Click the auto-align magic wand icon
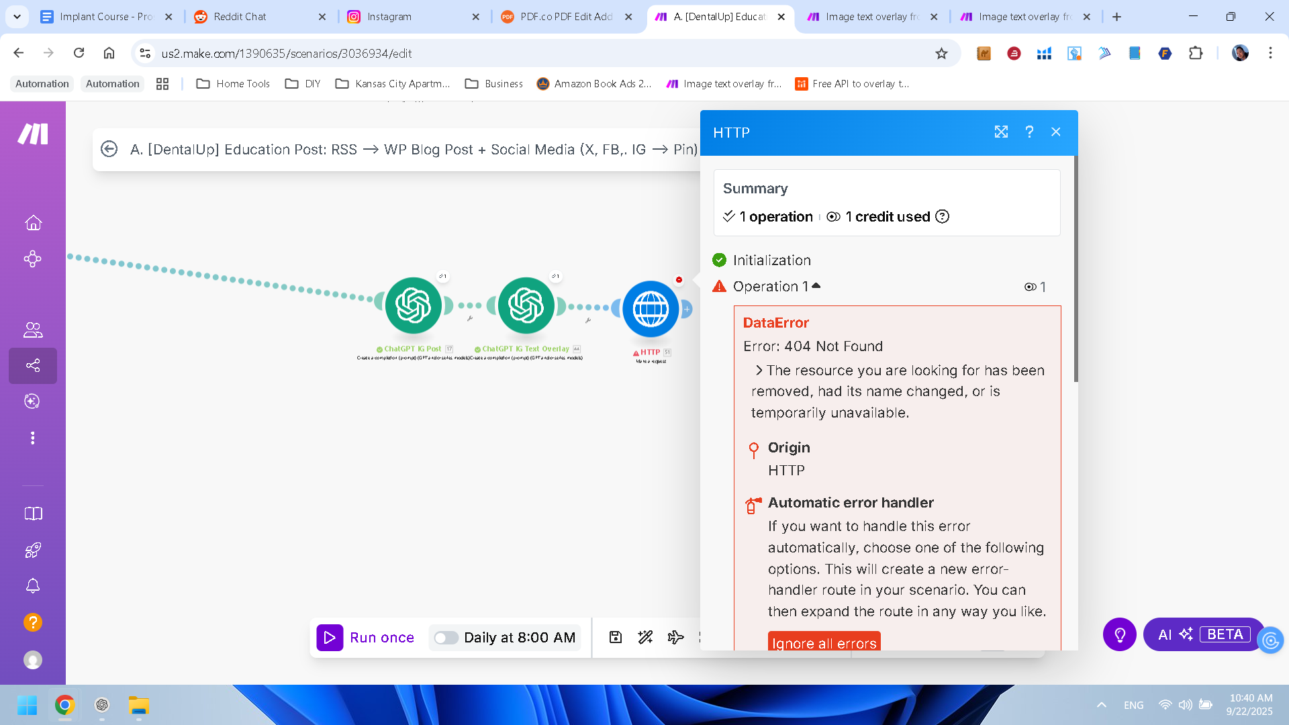 (x=645, y=637)
